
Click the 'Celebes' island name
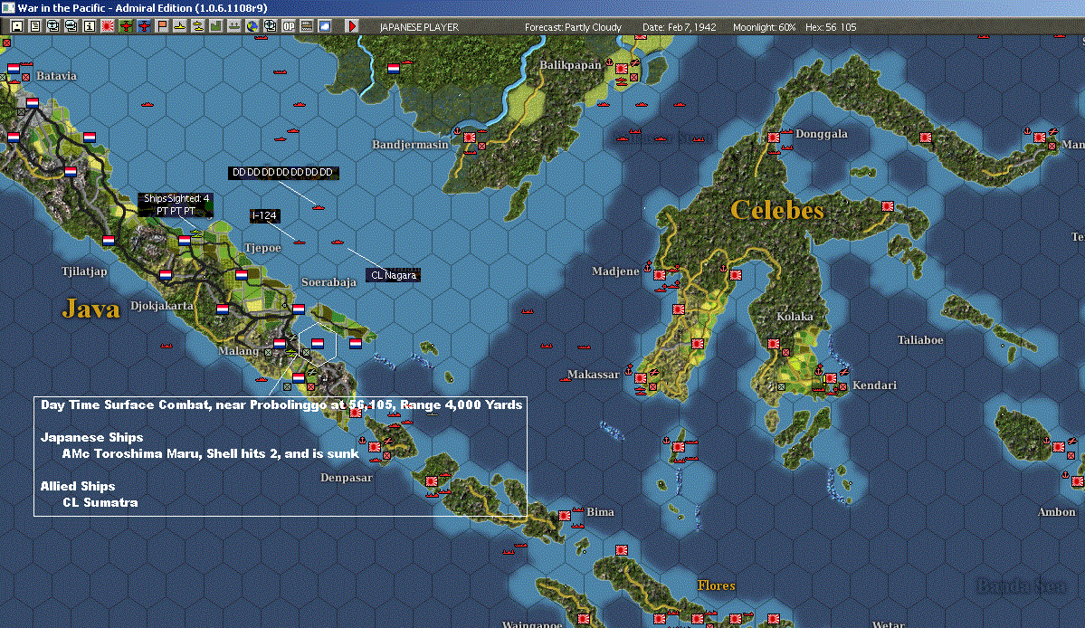[777, 210]
